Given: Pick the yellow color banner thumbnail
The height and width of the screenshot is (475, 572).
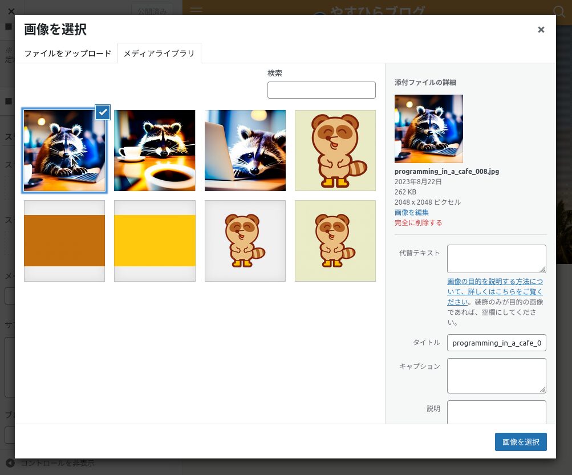Looking at the screenshot, I should (155, 241).
